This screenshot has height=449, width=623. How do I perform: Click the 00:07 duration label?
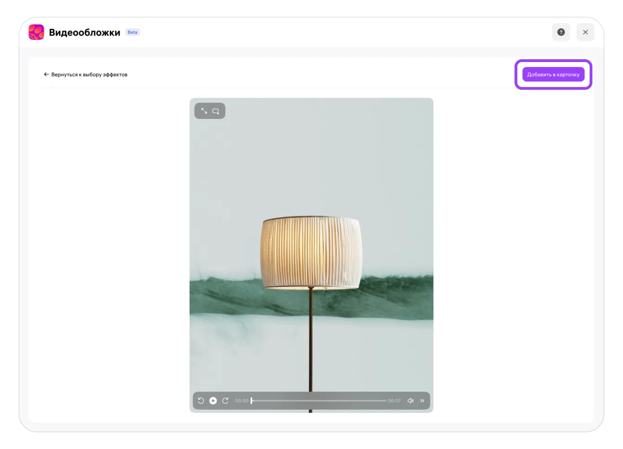(394, 401)
